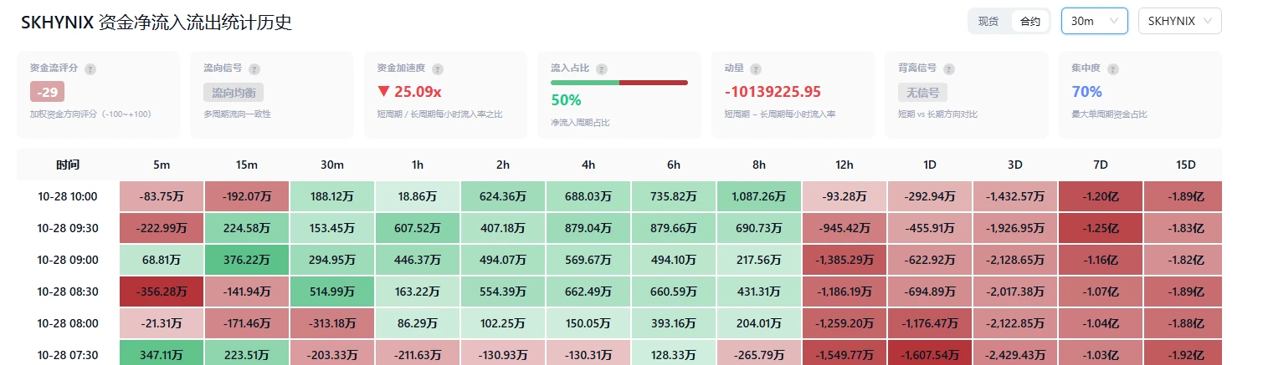This screenshot has width=1263, height=365.
Task: Click the -1,607.54万 cell
Action: coord(930,353)
